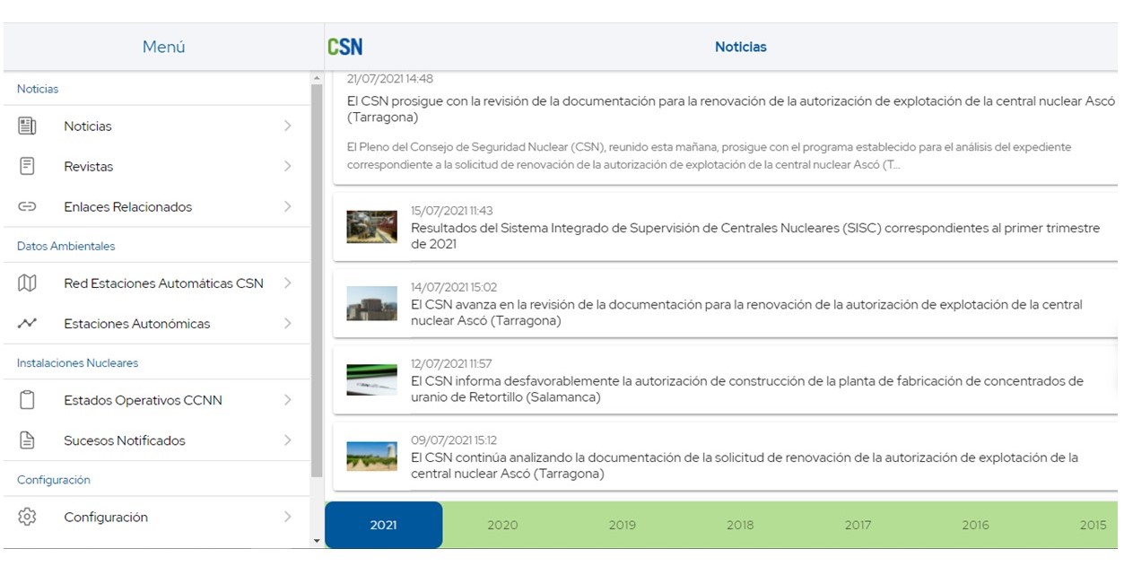Expand Red Estaciones Automáticas CSN chevron

[288, 283]
